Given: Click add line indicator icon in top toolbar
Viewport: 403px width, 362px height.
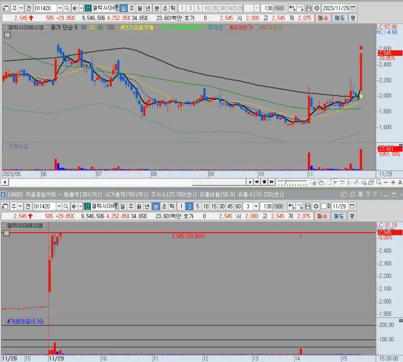Looking at the screenshot, I should (300, 8).
